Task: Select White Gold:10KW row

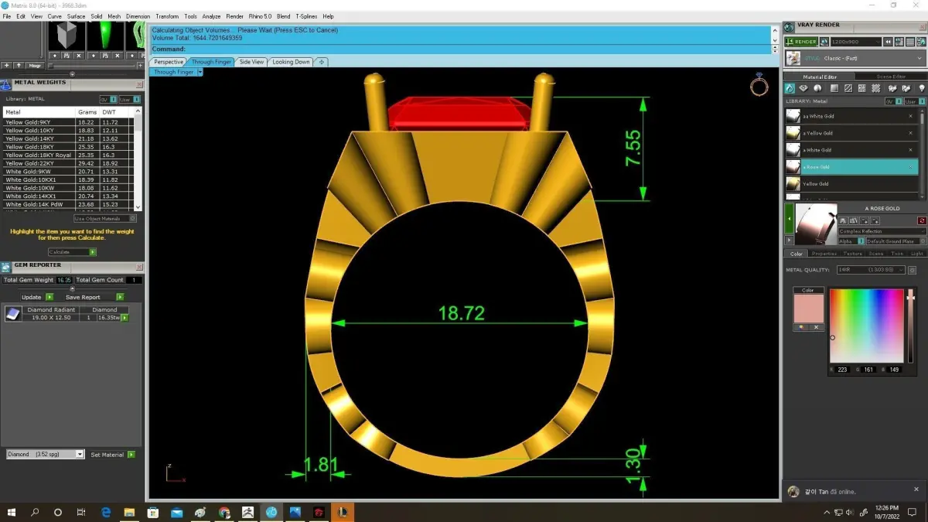Action: [68, 188]
